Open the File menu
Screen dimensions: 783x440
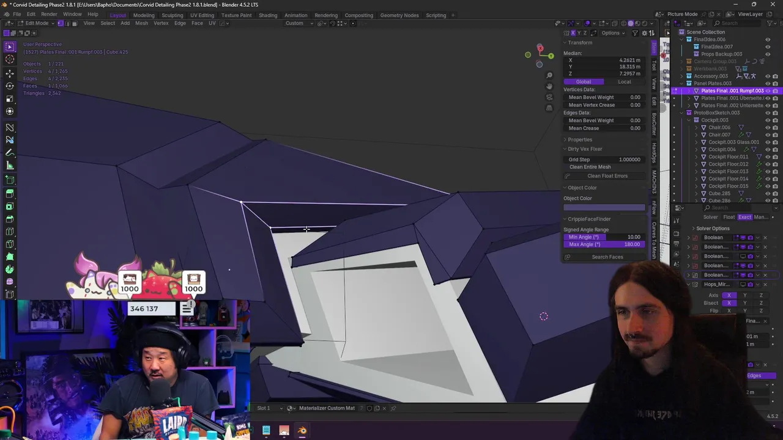point(17,15)
